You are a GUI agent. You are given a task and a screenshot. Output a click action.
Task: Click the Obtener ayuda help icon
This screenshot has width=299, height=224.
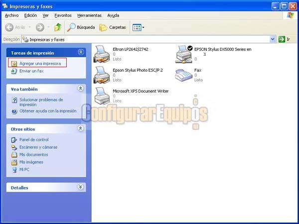click(x=14, y=111)
